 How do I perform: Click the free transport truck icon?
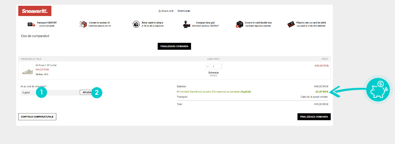pos(31,24)
